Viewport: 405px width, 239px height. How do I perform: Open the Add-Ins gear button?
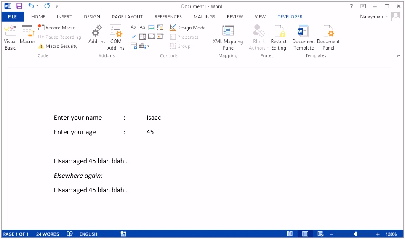coord(97,34)
